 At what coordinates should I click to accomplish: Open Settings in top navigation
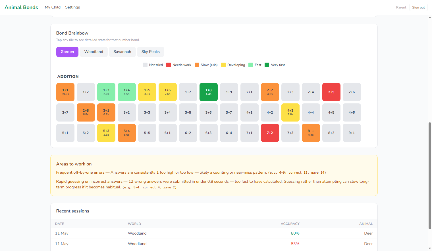click(x=72, y=7)
